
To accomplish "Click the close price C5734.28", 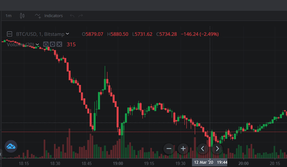I will 166,34.
